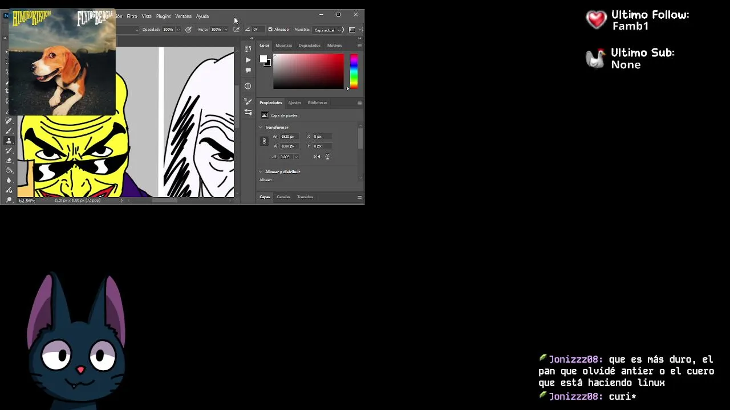Open the Plugins menu

click(x=163, y=16)
